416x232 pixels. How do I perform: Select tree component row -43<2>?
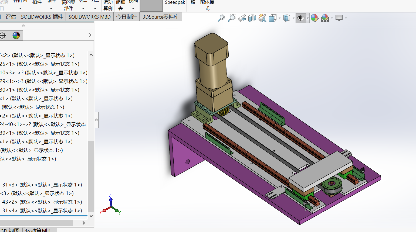(x=41, y=202)
